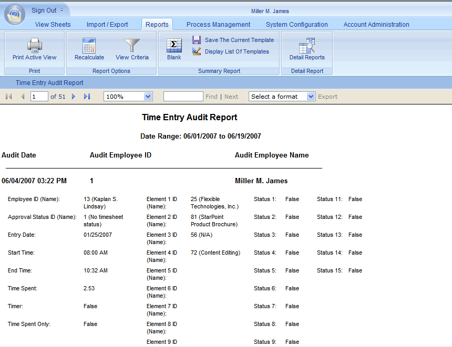Switch to the System Configuration tab
Screen dimensions: 452x347
coord(296,25)
